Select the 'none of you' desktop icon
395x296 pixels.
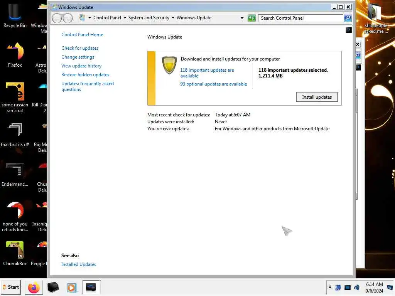[15, 217]
